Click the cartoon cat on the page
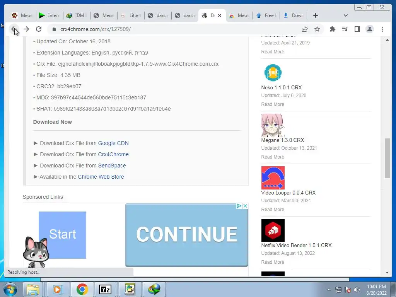 point(36,252)
